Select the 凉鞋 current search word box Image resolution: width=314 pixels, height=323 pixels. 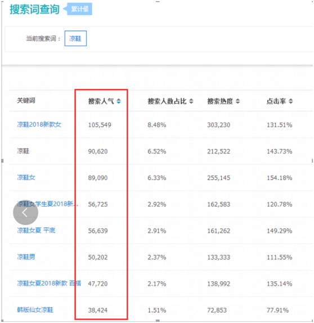pos(75,38)
